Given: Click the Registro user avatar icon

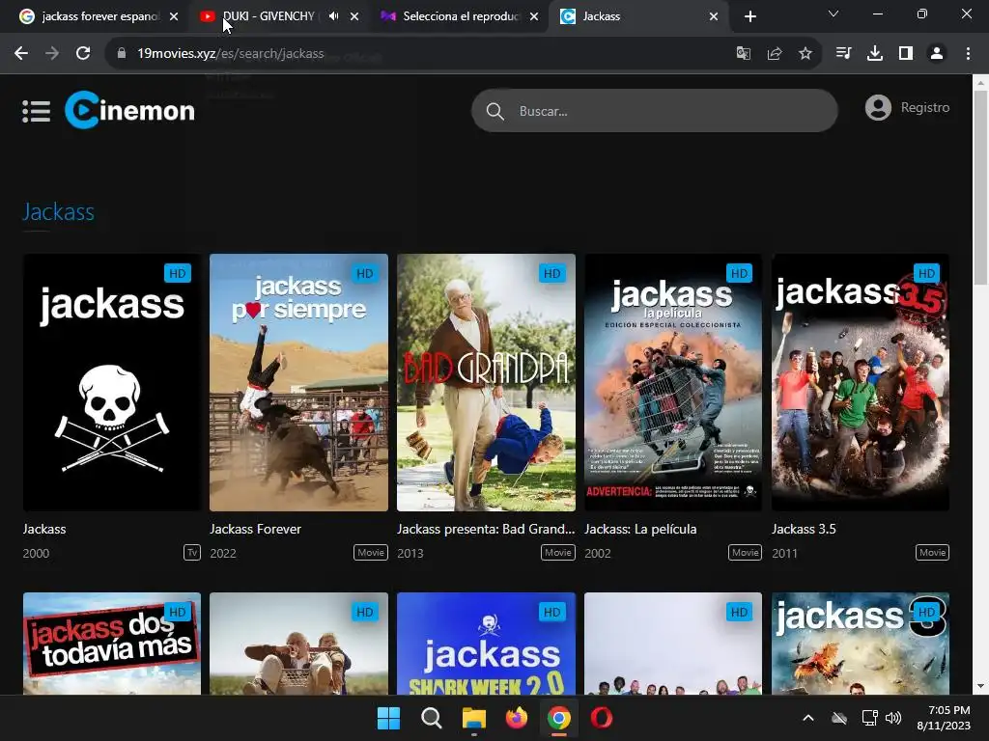Looking at the screenshot, I should point(878,108).
